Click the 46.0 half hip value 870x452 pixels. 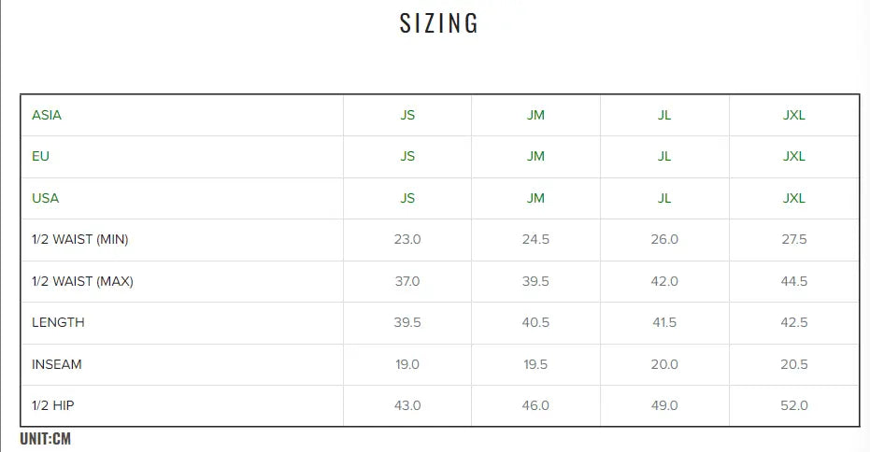tap(535, 405)
